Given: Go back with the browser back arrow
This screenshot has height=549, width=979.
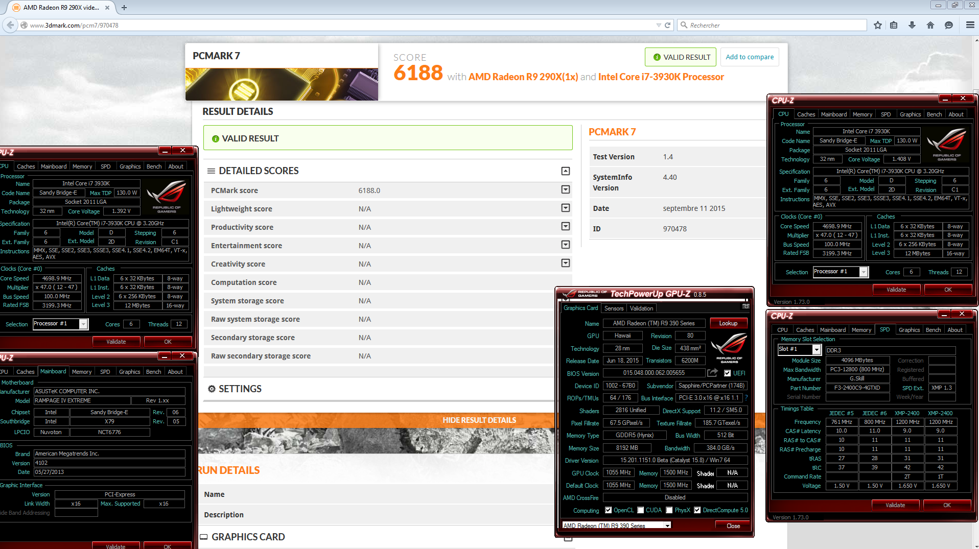Looking at the screenshot, I should coord(10,25).
